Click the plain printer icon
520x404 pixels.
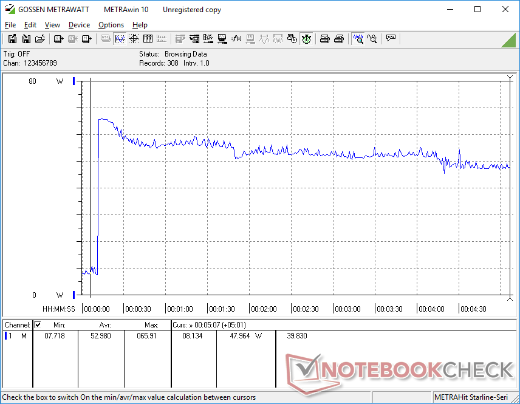point(338,39)
